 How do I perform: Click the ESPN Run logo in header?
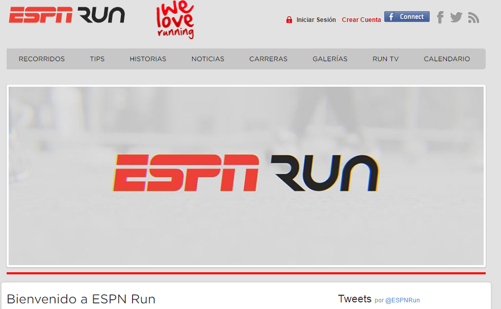click(67, 15)
